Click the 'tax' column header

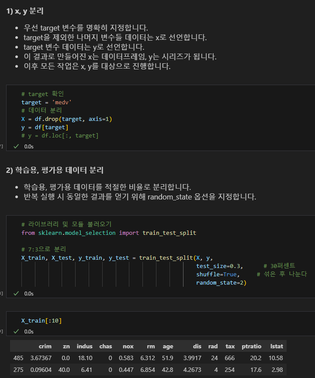point(230,347)
